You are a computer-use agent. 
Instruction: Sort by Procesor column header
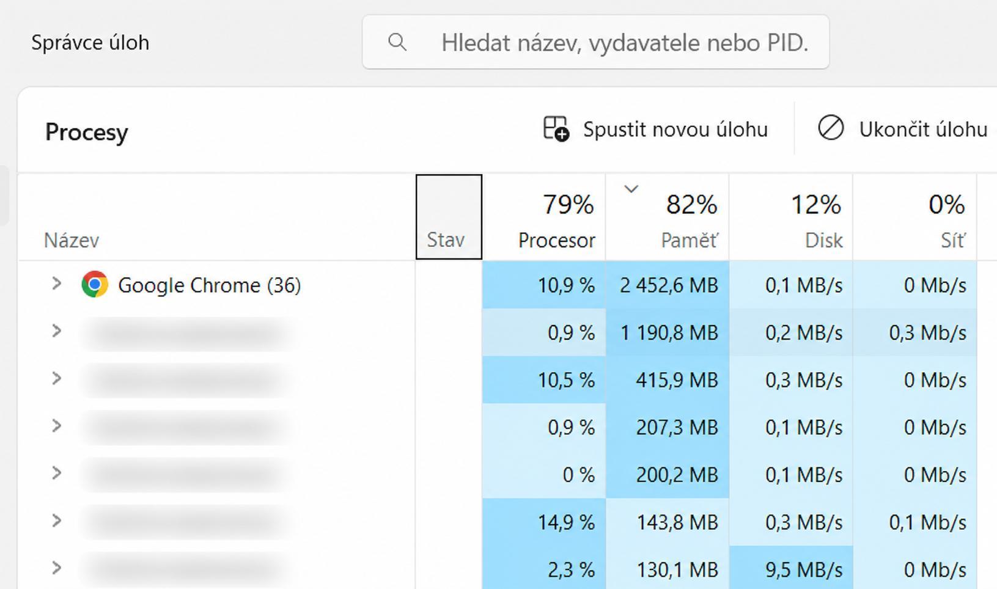point(544,217)
